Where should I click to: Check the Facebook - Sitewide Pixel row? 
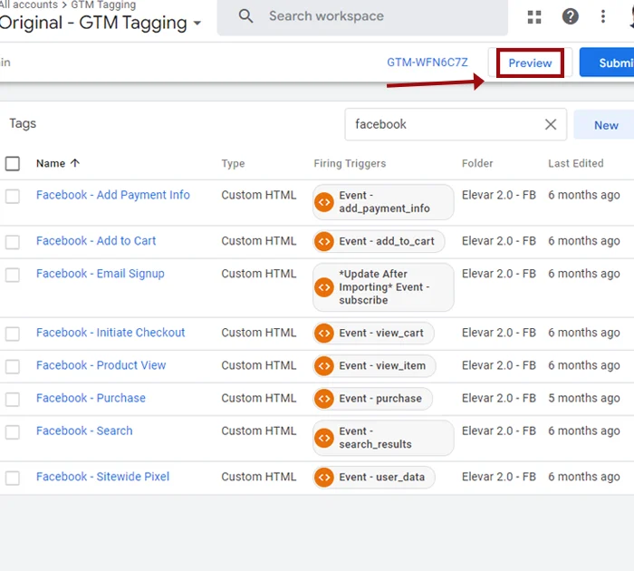(x=13, y=478)
